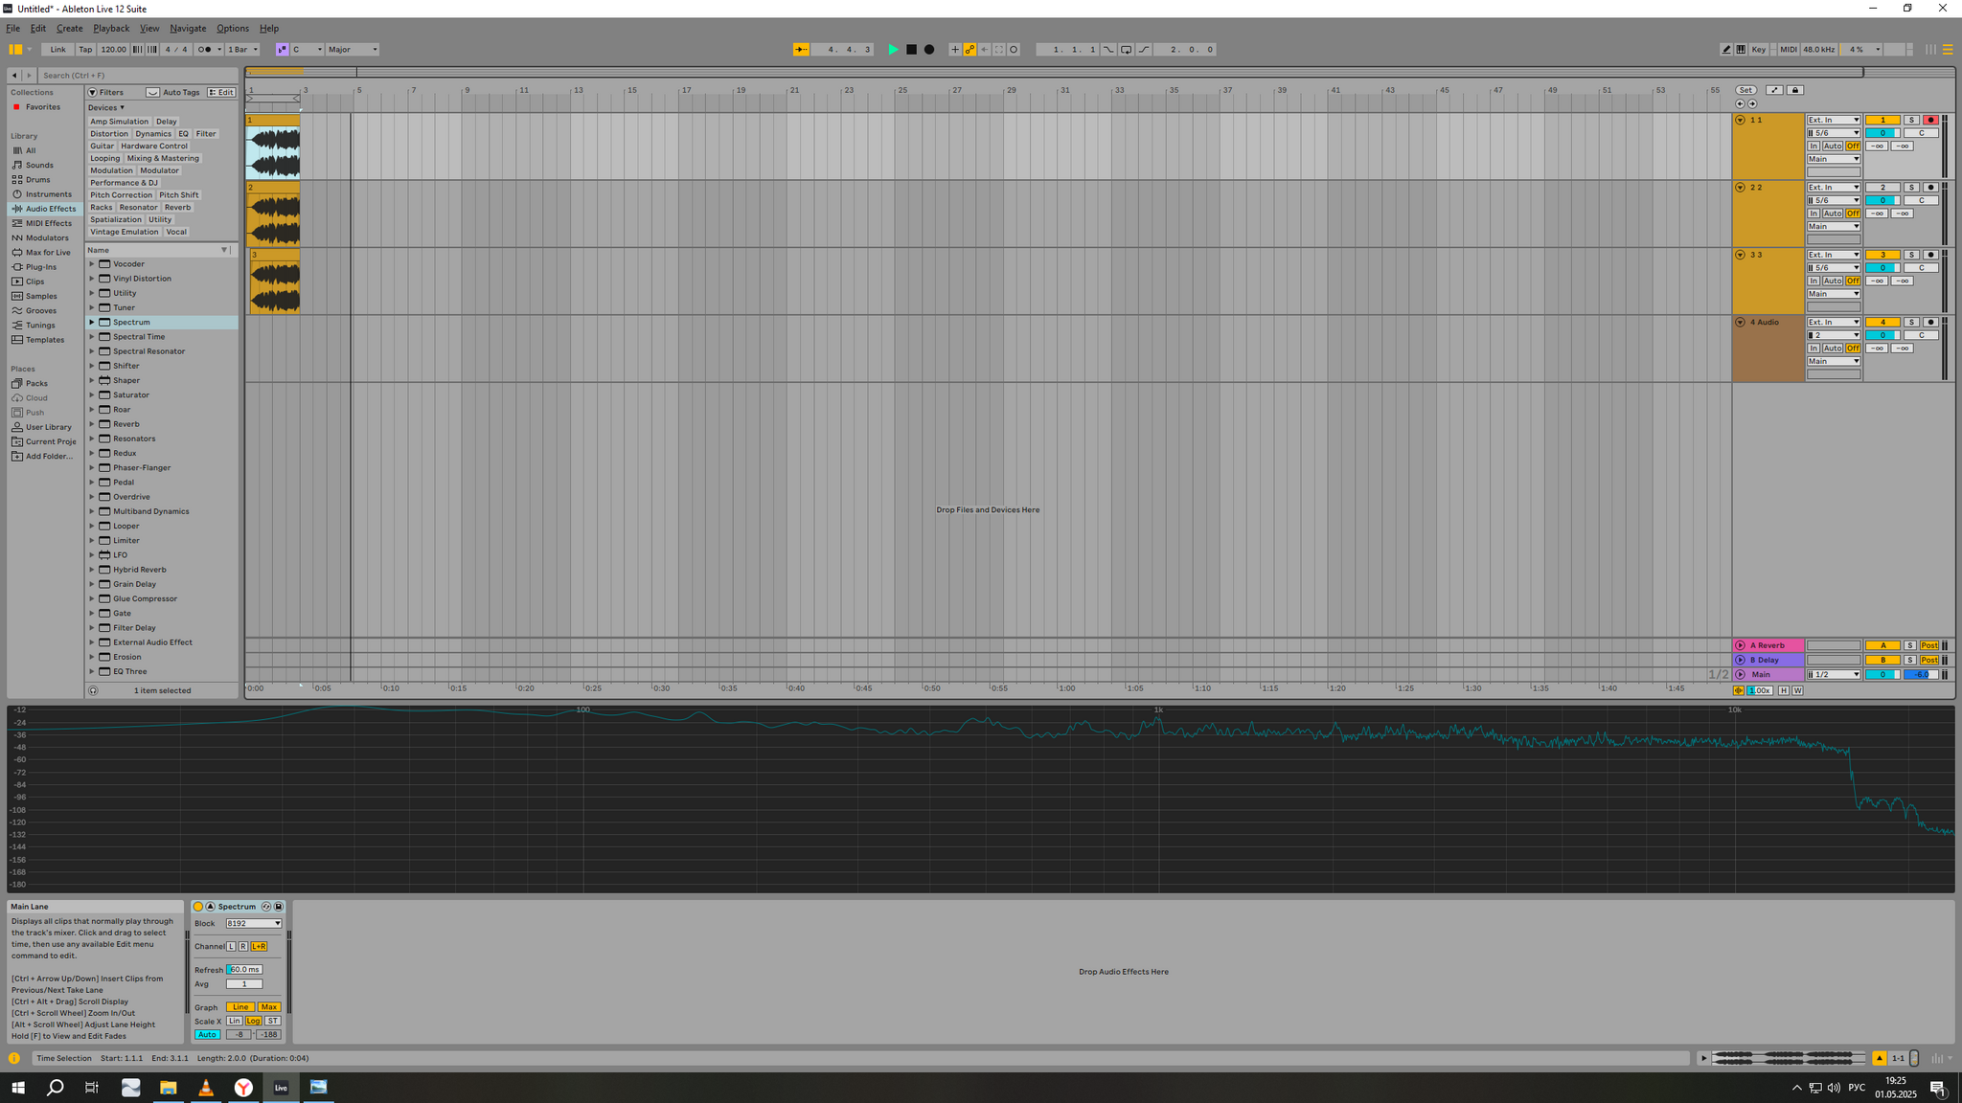Open the Options menu
This screenshot has height=1103, width=1962.
(x=232, y=29)
